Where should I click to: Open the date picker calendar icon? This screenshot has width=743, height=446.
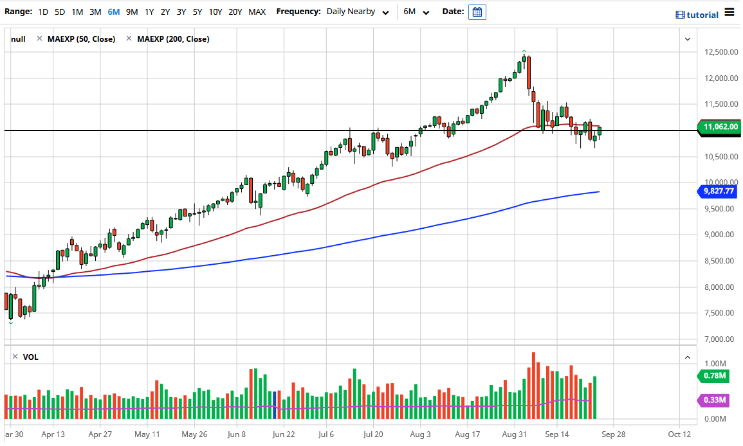click(477, 12)
